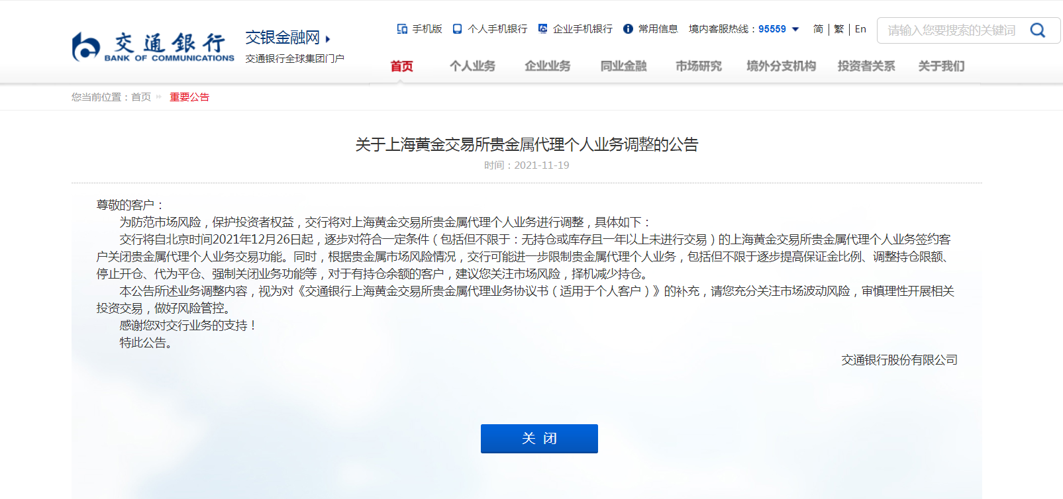Open the 个人业务 menu
Image resolution: width=1063 pixels, height=499 pixels.
[x=472, y=66]
